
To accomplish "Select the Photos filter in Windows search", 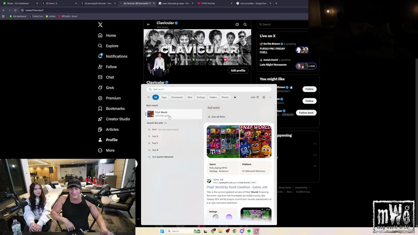I will [x=225, y=97].
